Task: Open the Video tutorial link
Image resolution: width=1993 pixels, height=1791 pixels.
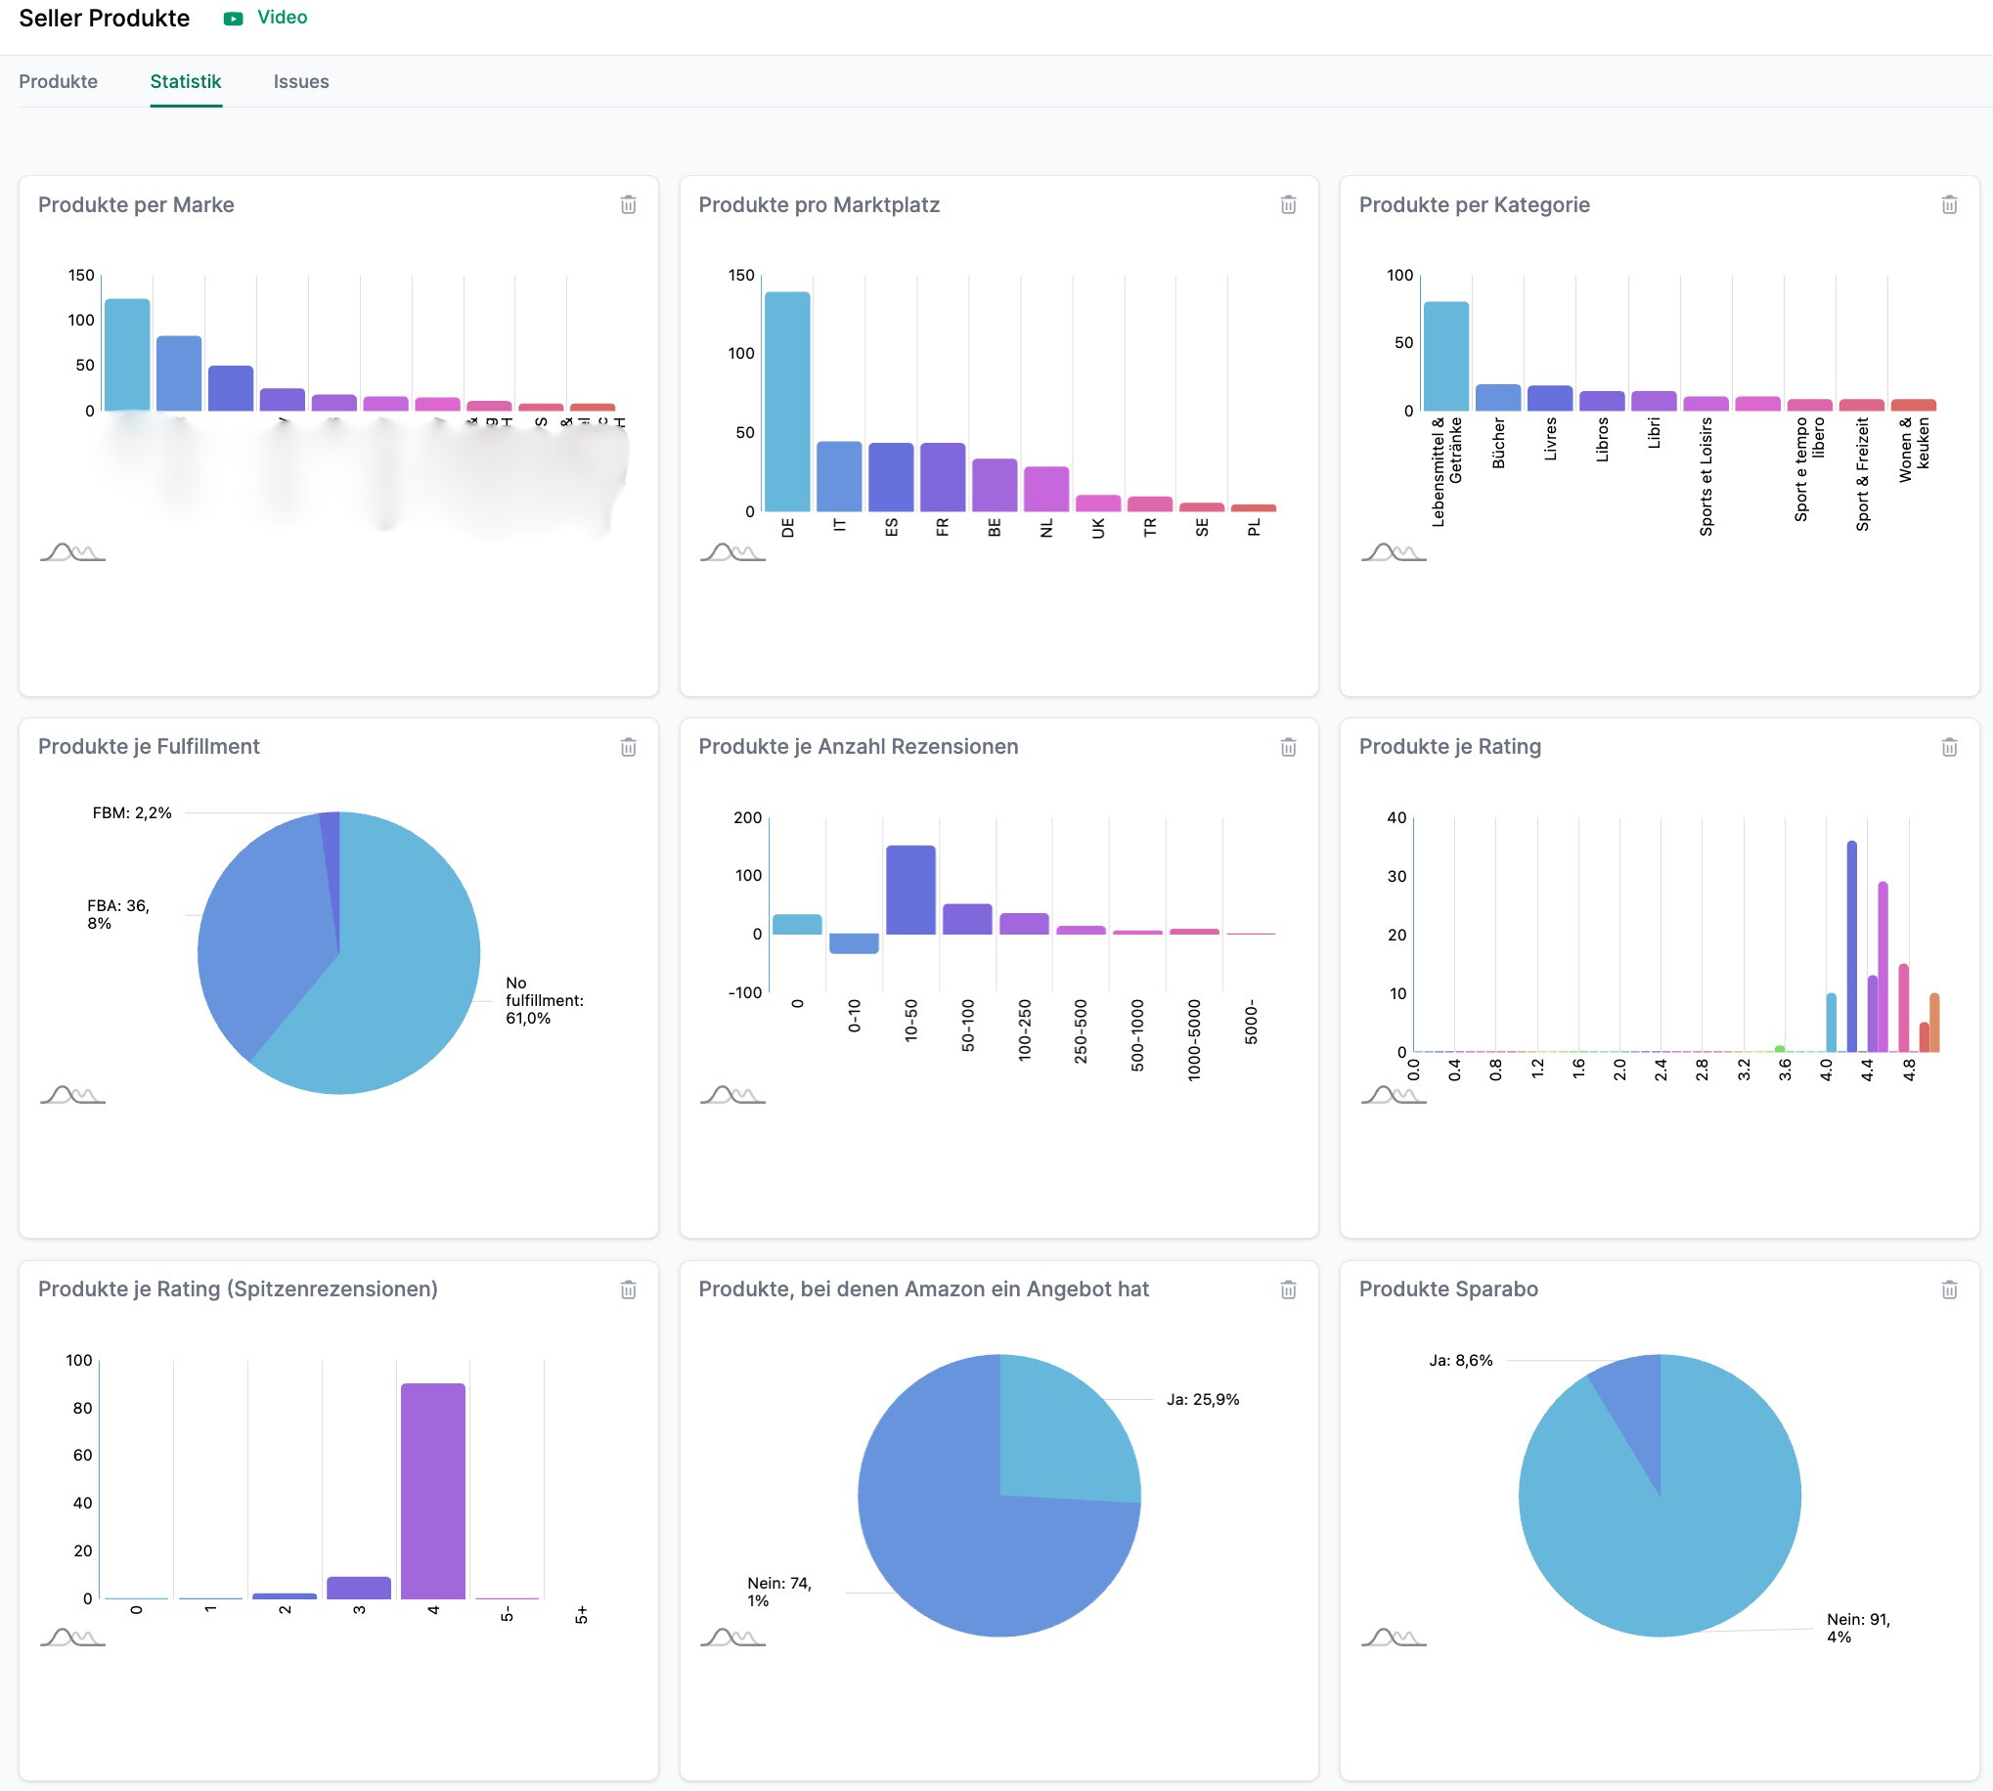Action: tap(282, 18)
